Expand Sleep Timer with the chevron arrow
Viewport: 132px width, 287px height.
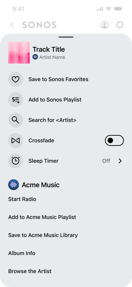120,161
